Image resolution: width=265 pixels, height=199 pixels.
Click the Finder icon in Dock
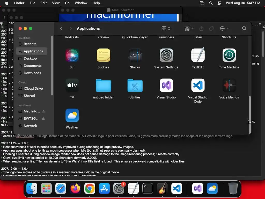pos(32,188)
